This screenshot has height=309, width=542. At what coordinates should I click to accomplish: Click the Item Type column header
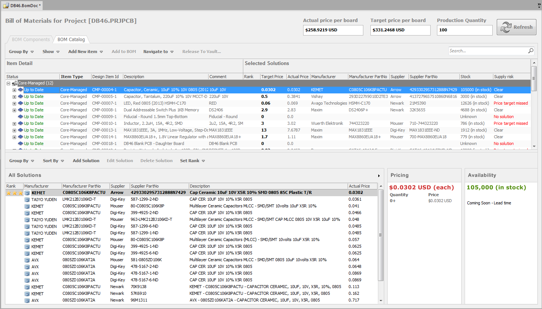(76, 77)
